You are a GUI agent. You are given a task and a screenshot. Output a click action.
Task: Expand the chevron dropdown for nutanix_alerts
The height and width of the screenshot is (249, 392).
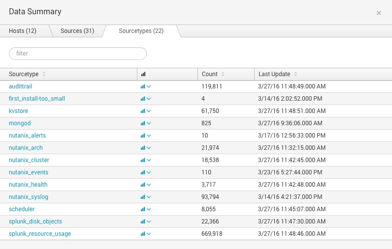point(149,136)
